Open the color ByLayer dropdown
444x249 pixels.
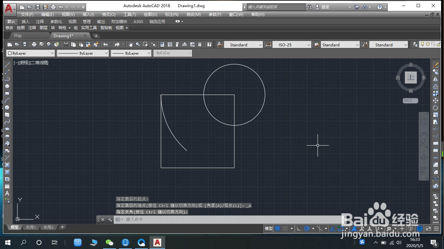(31, 53)
